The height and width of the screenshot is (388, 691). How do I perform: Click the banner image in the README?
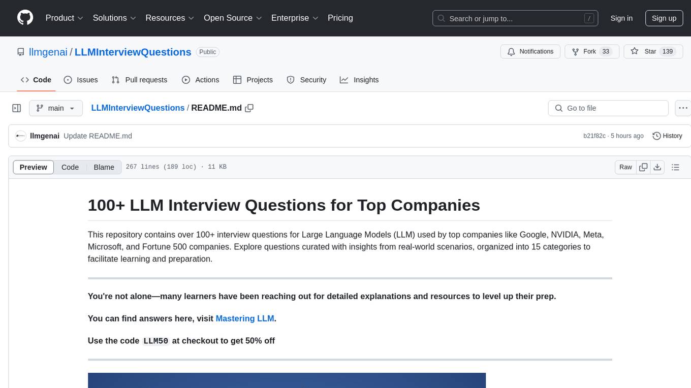[x=287, y=380]
